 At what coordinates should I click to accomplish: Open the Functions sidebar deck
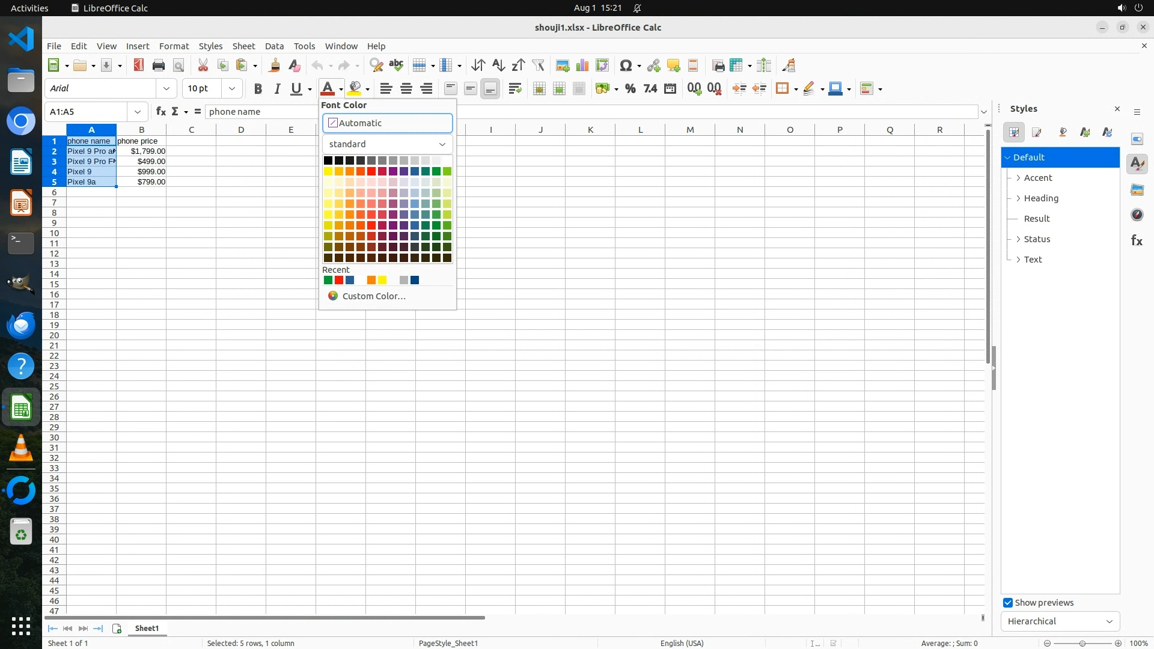[x=1137, y=240]
